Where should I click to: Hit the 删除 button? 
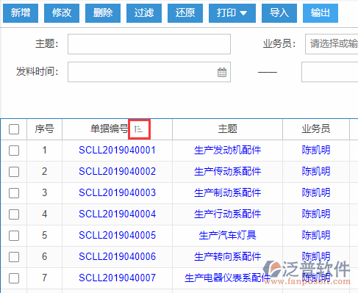click(x=103, y=13)
